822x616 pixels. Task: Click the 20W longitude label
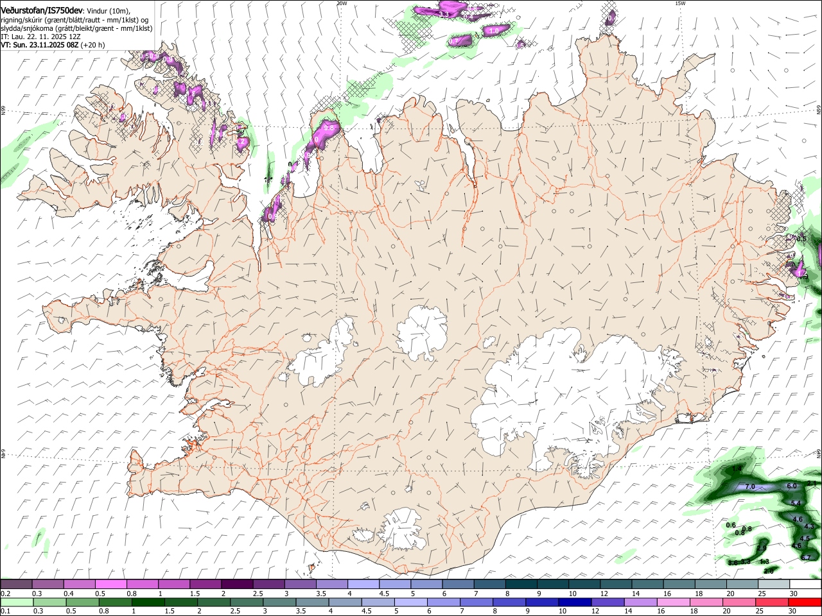pos(342,3)
